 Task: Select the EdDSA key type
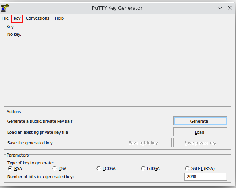coord(150,168)
